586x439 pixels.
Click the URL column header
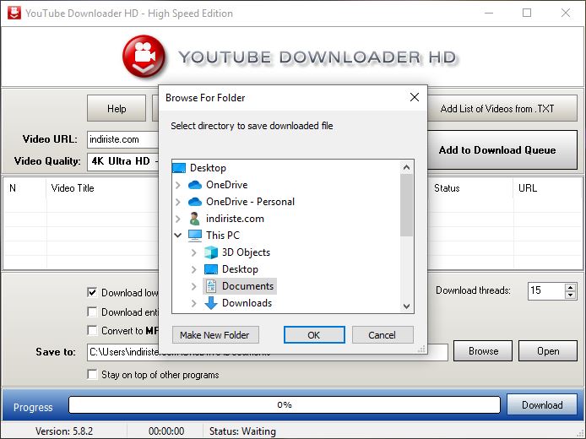click(528, 188)
